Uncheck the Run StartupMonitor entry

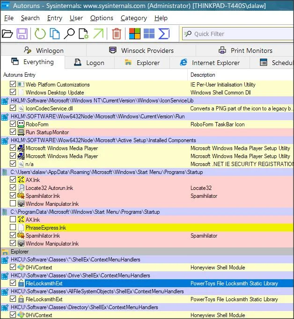[x=13, y=132]
